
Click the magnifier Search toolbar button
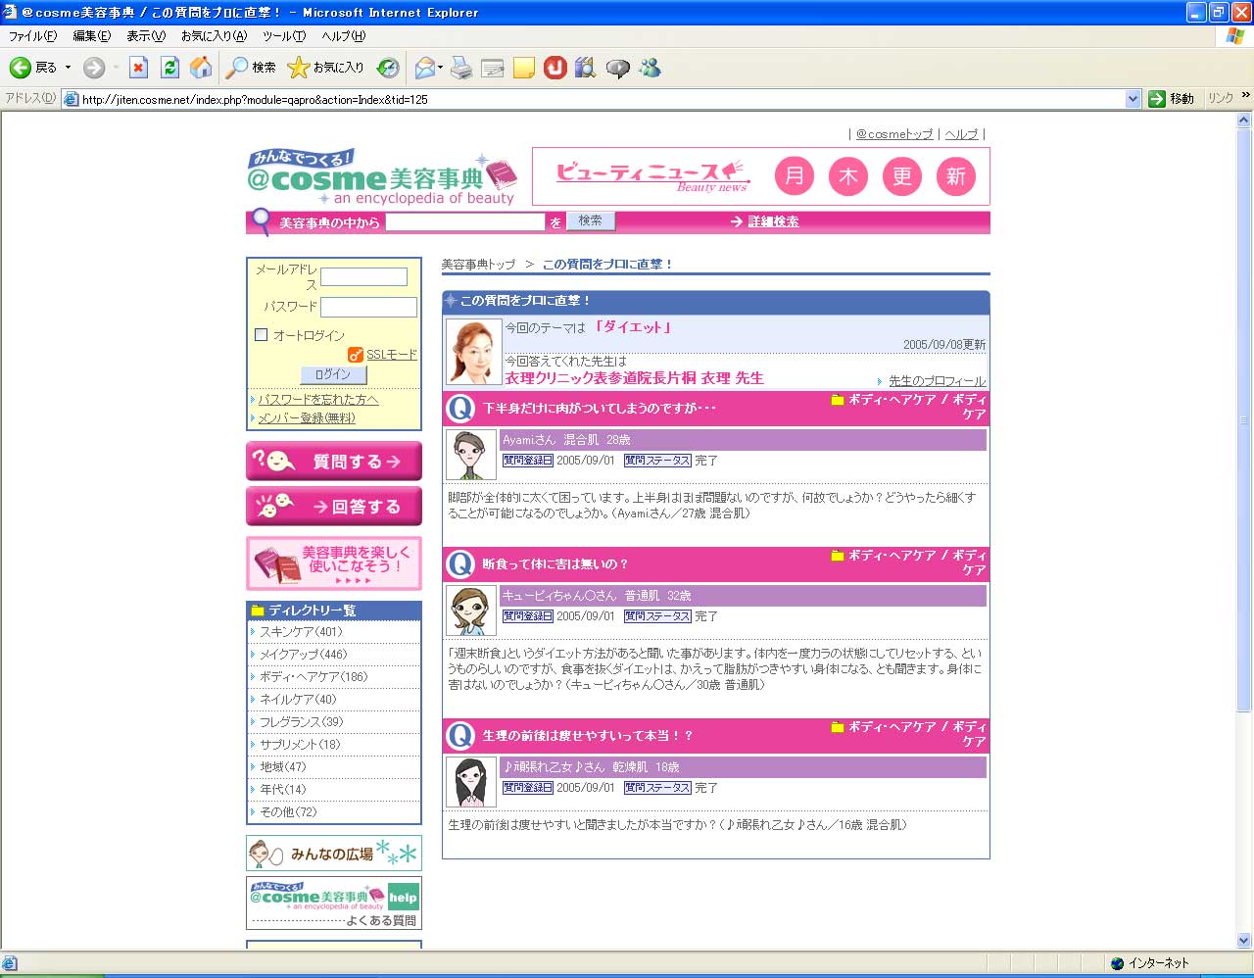tap(251, 68)
